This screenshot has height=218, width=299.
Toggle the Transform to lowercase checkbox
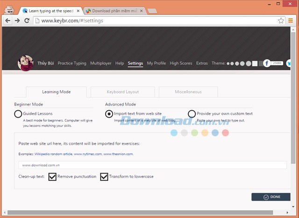(104, 177)
